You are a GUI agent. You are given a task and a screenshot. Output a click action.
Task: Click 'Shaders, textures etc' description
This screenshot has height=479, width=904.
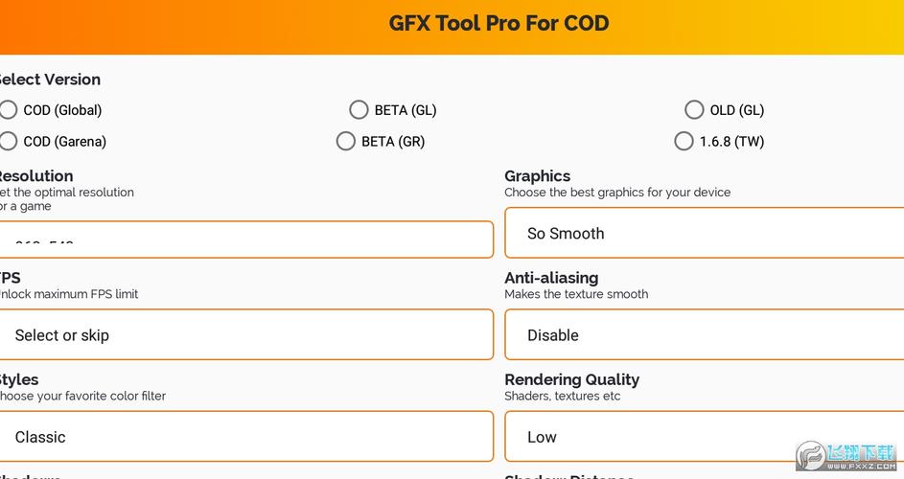(562, 396)
